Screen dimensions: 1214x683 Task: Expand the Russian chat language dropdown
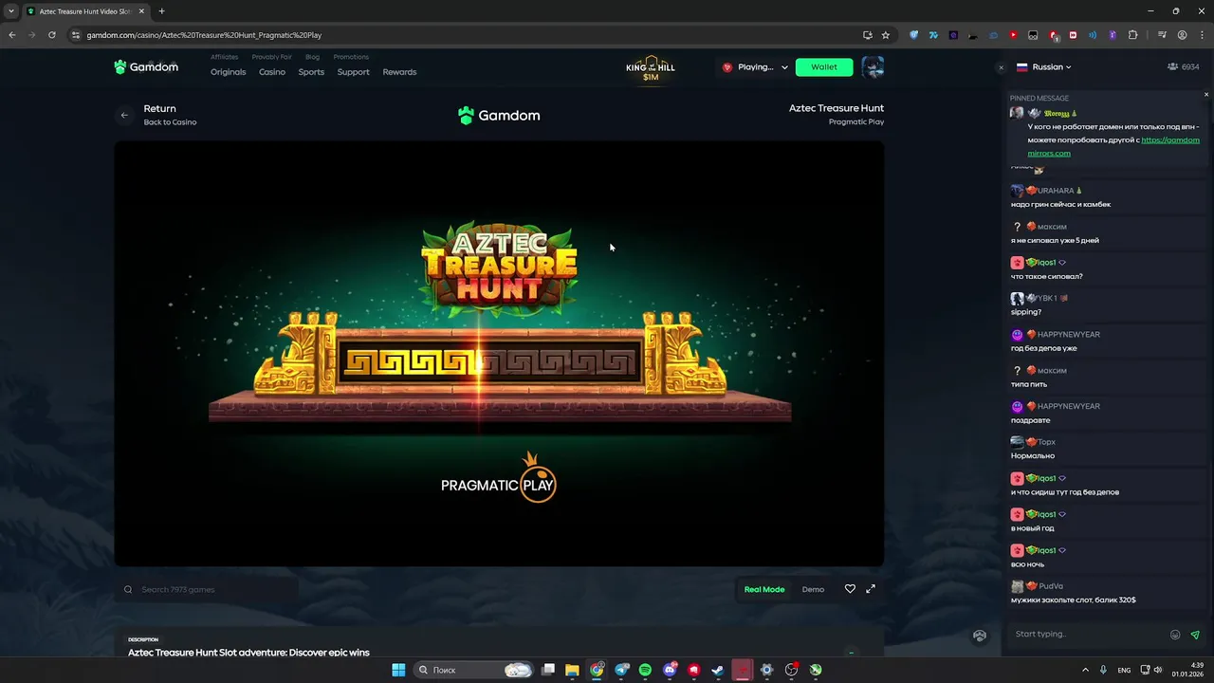click(x=1043, y=67)
